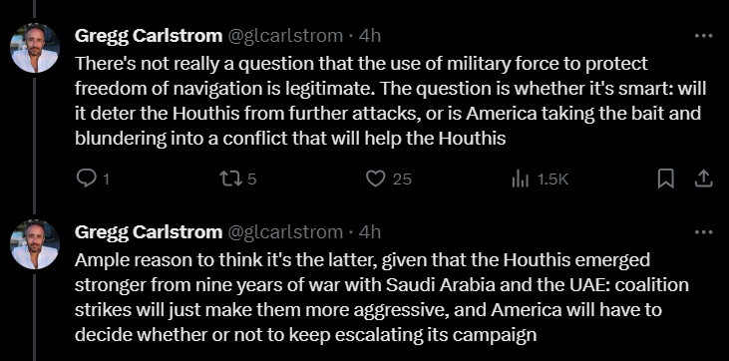
Task: Open view analytics bar chart icon
Action: point(521,180)
